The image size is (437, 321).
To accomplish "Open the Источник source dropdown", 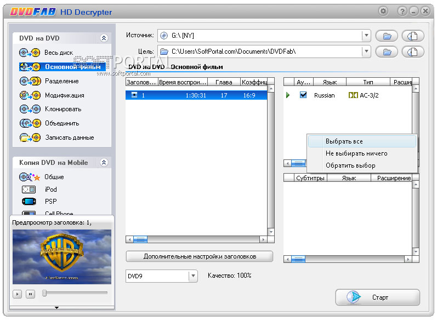I will [x=366, y=36].
